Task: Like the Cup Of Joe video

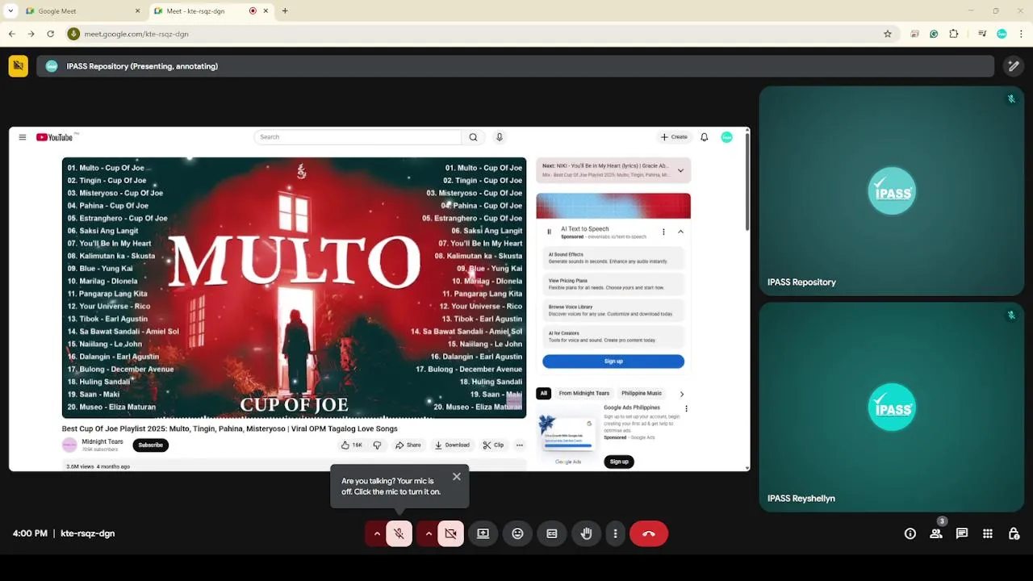Action: coord(352,445)
